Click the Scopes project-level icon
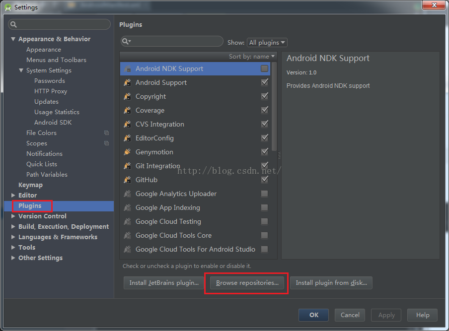 tap(106, 143)
